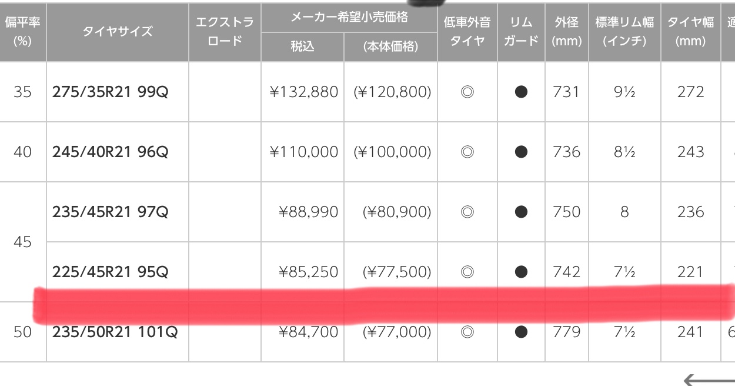This screenshot has height=386, width=735.
Task: Click the low-noise double-circle mark for 275/35R21 99Q
Action: point(467,92)
